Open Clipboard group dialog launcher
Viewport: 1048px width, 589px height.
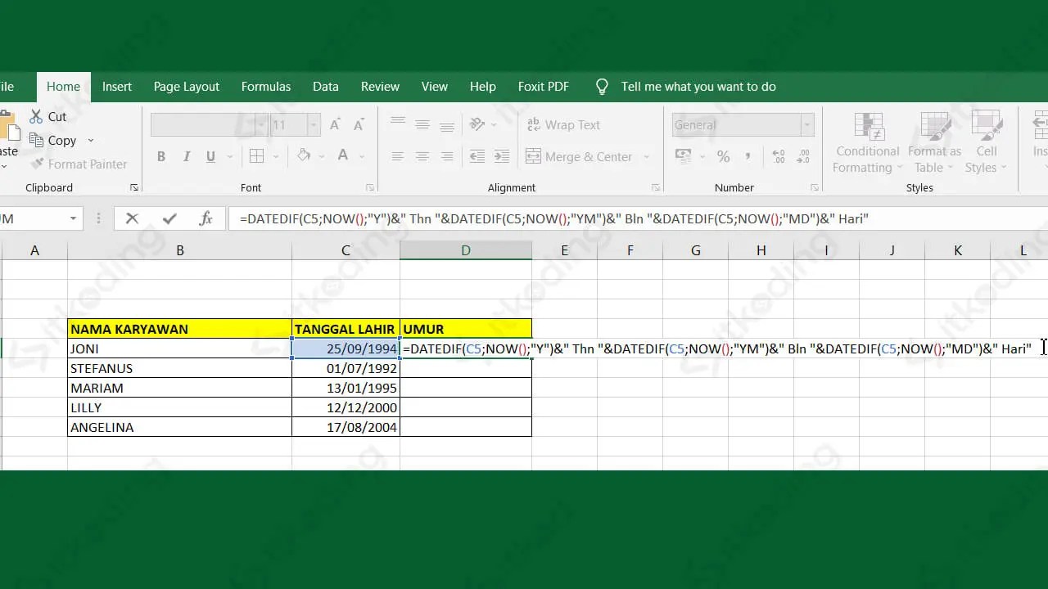[134, 187]
